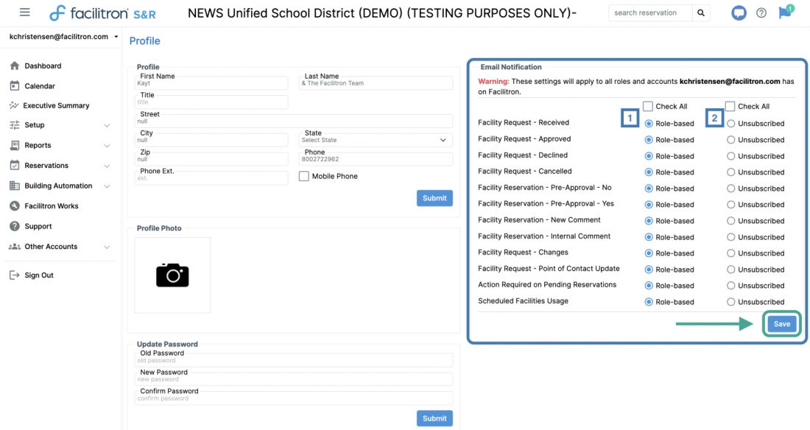The image size is (810, 430).
Task: Select Unsubscribed for Reservation Internal Comment
Action: click(x=731, y=237)
